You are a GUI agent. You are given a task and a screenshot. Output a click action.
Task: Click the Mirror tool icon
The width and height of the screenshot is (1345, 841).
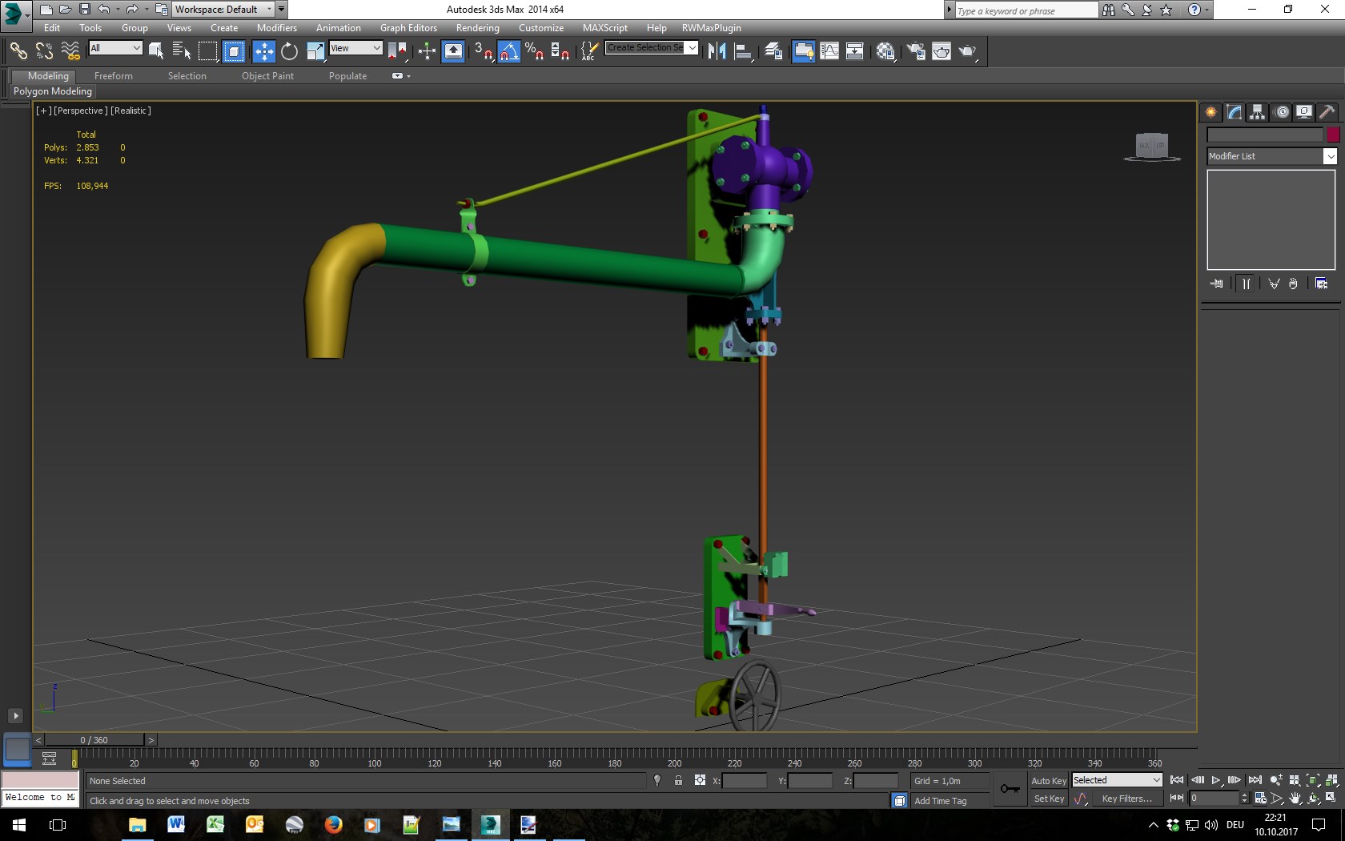click(x=717, y=51)
